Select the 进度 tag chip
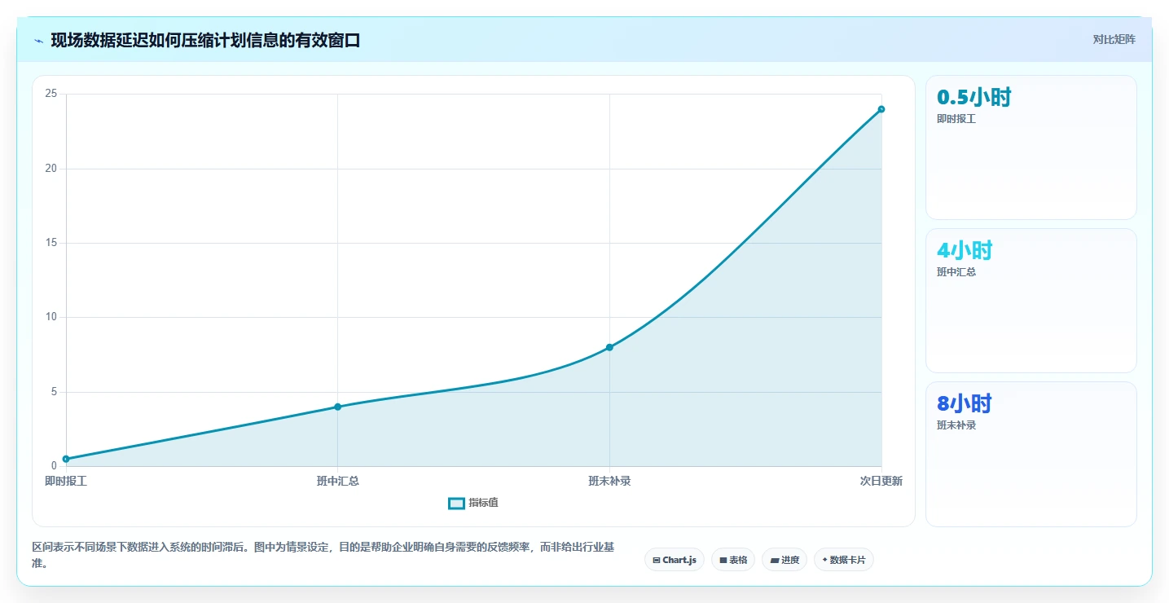This screenshot has height=603, width=1169. 784,560
